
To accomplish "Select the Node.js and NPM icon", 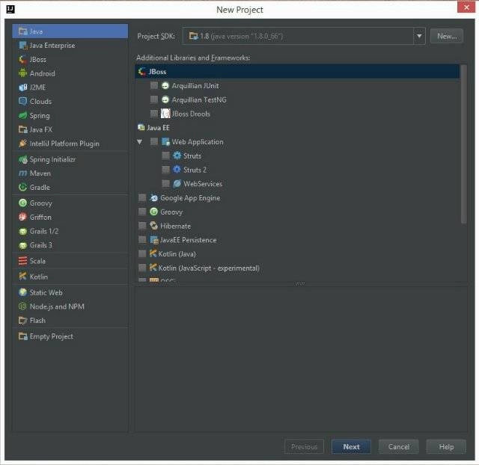I will click(23, 307).
